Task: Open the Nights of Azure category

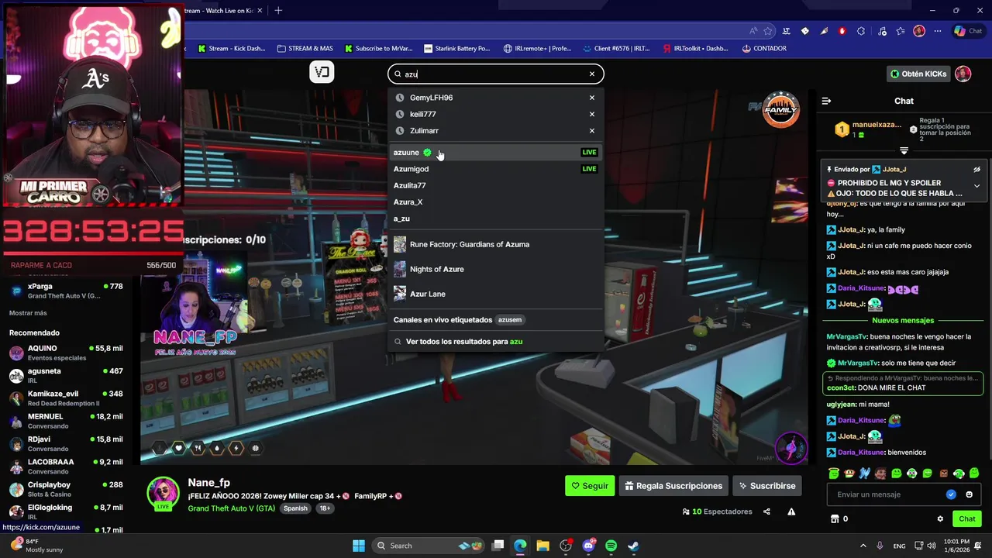Action: [x=495, y=269]
